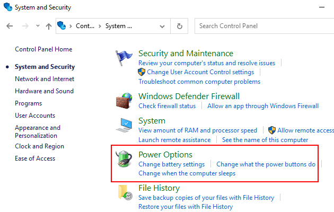Click Troubleshoot common computer problems
The height and width of the screenshot is (212, 334).
coord(199,82)
